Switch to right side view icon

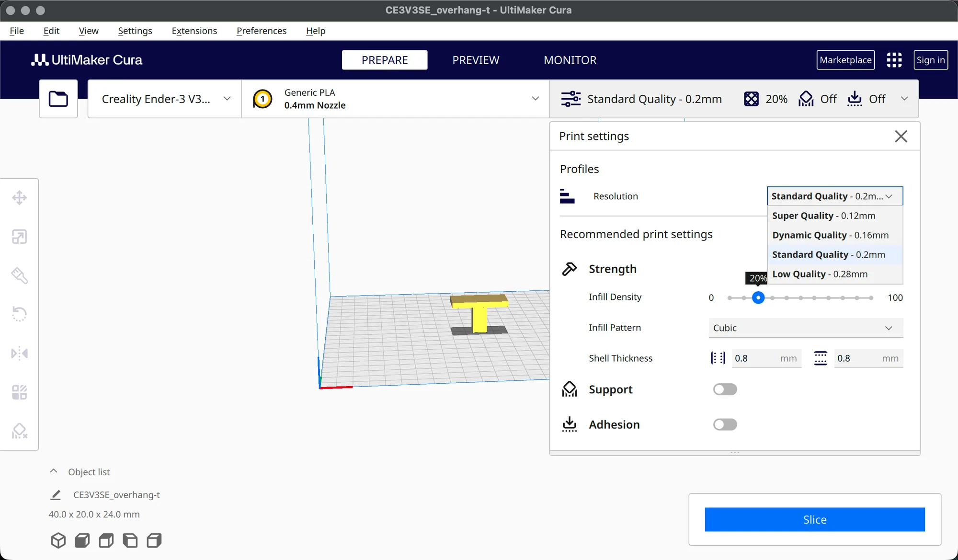coord(154,540)
